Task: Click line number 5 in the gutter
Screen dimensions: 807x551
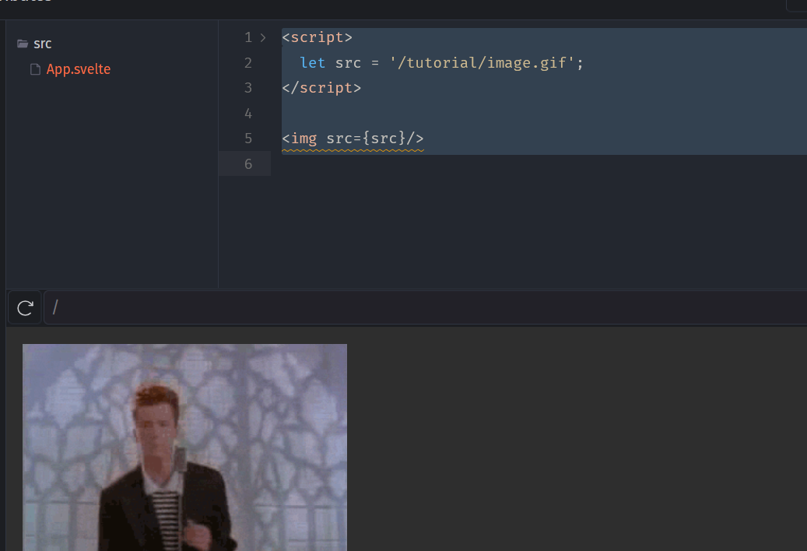Action: pos(247,139)
